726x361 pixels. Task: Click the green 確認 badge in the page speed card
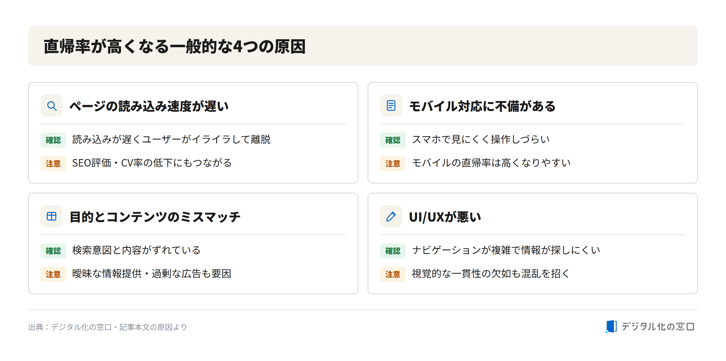point(53,140)
